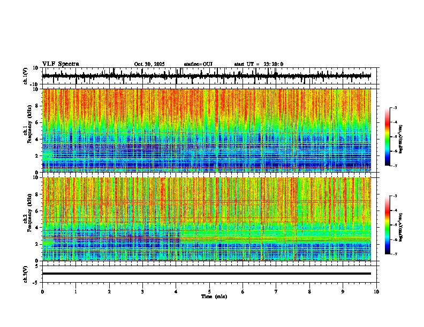This screenshot has height=327, width=424.
Task: Click the "2" kHz tick on ch.1 spectrogram axis
Action: click(x=37, y=156)
